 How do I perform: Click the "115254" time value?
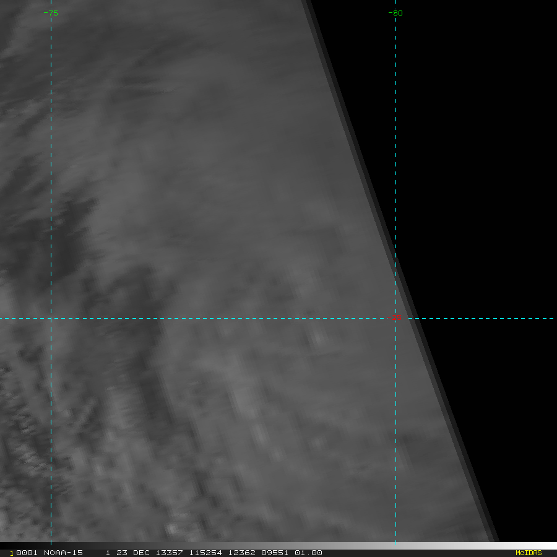pyautogui.click(x=205, y=553)
